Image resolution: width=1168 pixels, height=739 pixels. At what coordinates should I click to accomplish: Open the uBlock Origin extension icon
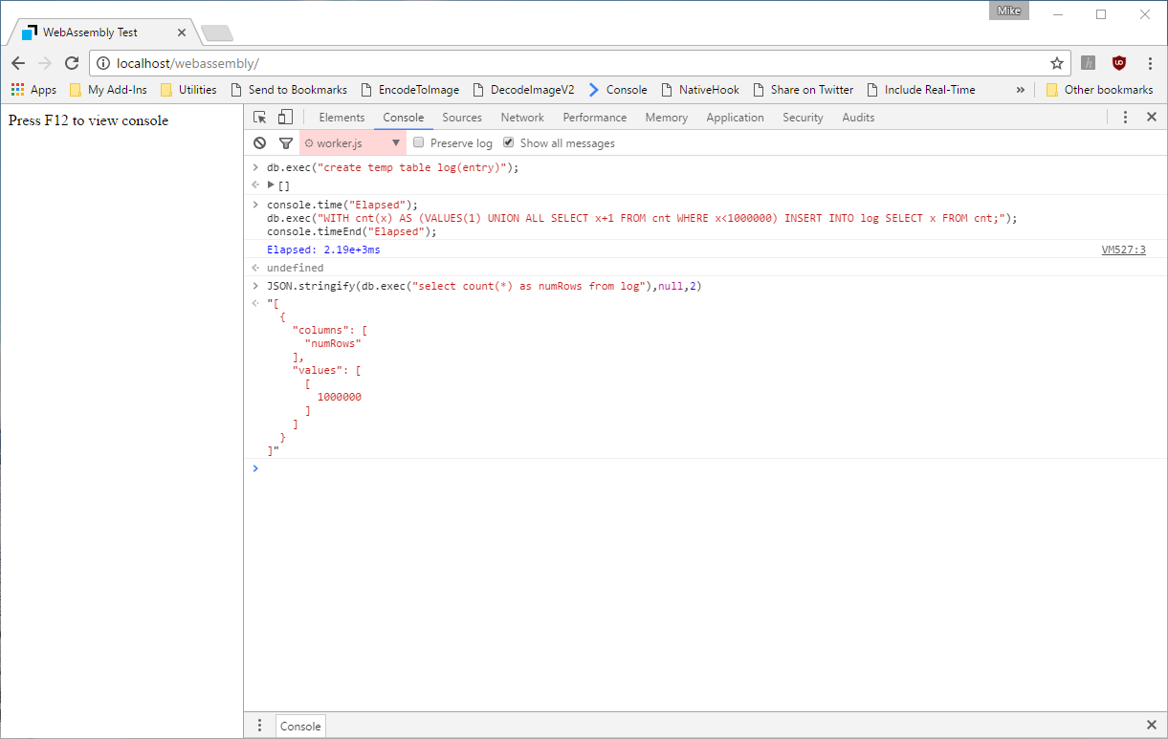[x=1118, y=63]
